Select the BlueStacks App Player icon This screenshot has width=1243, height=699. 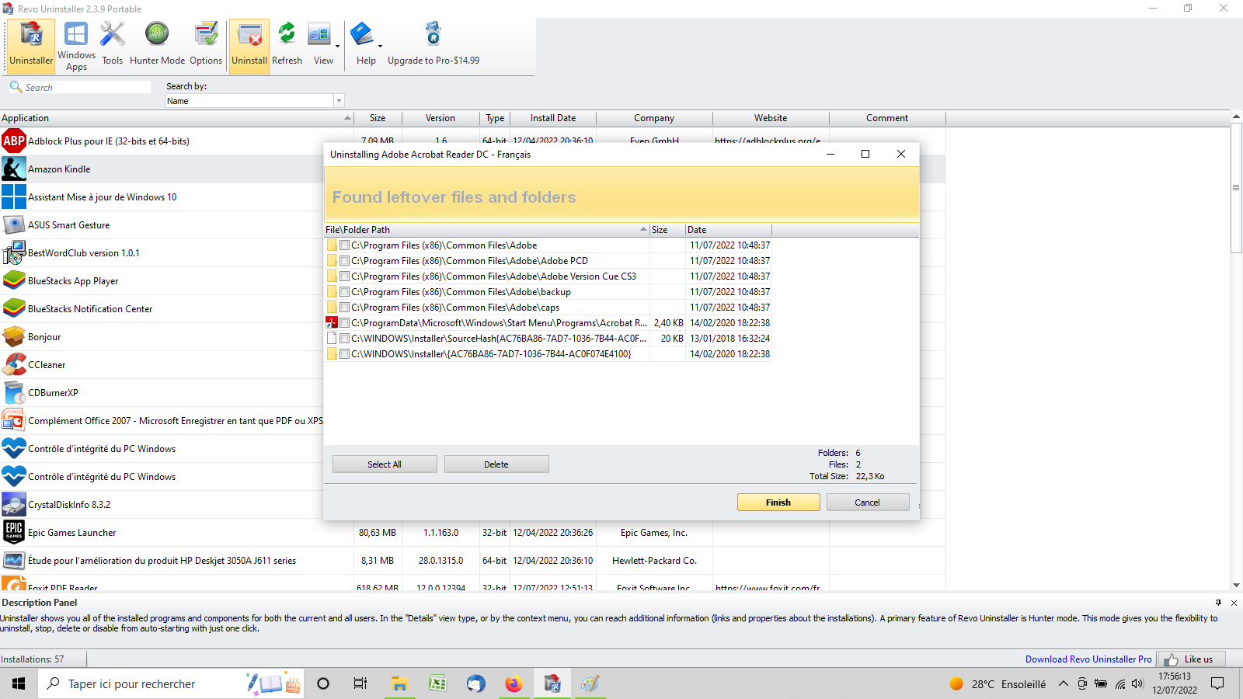pyautogui.click(x=14, y=281)
